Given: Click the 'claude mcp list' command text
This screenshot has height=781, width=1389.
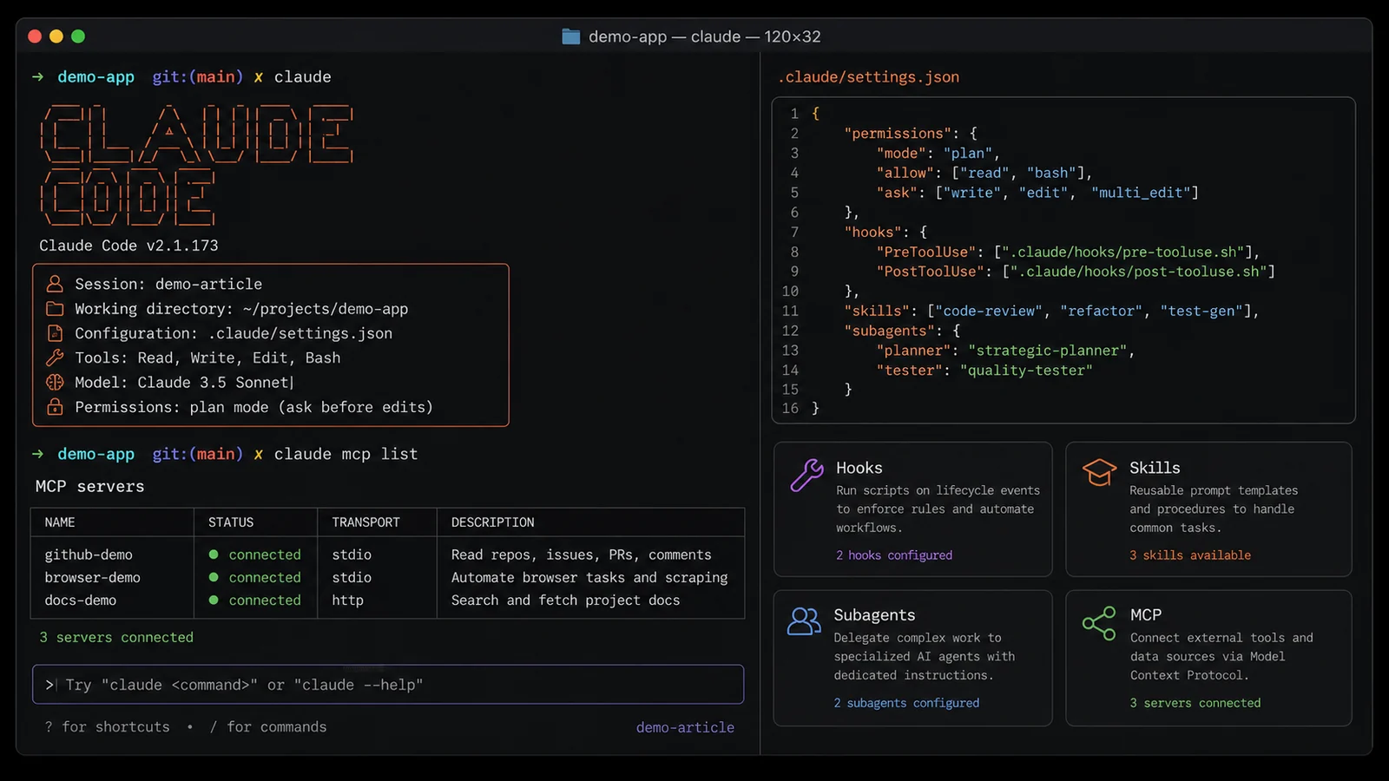Looking at the screenshot, I should point(346,454).
